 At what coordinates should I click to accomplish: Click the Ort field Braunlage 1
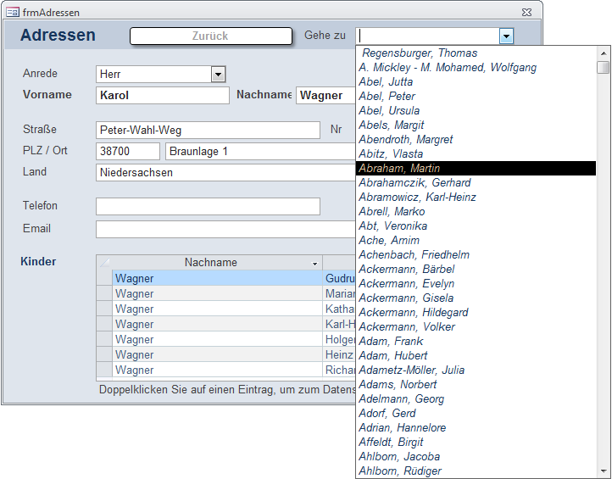(x=260, y=151)
